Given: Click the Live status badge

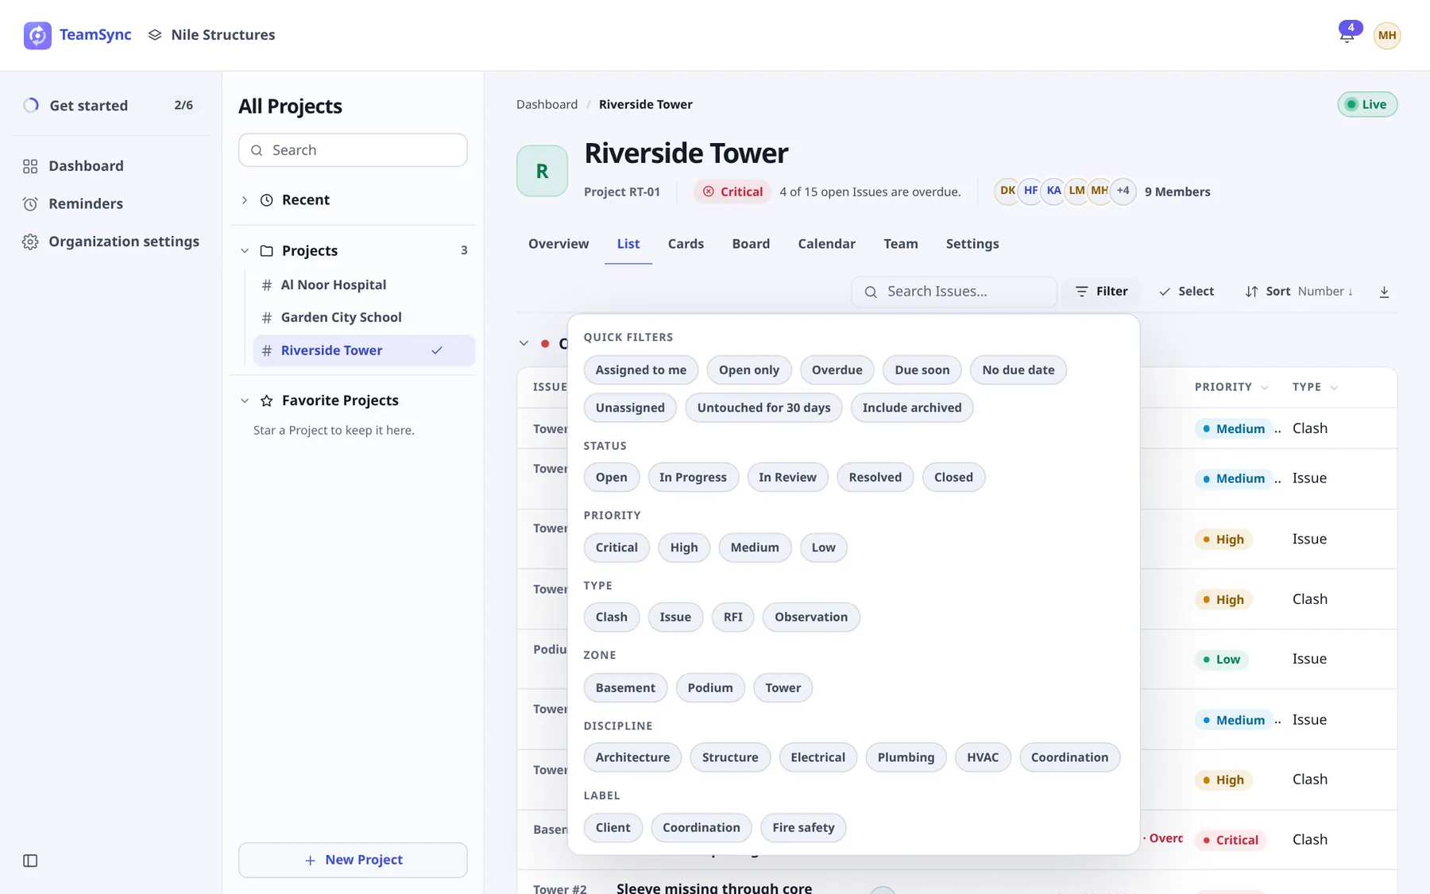Looking at the screenshot, I should [x=1367, y=104].
